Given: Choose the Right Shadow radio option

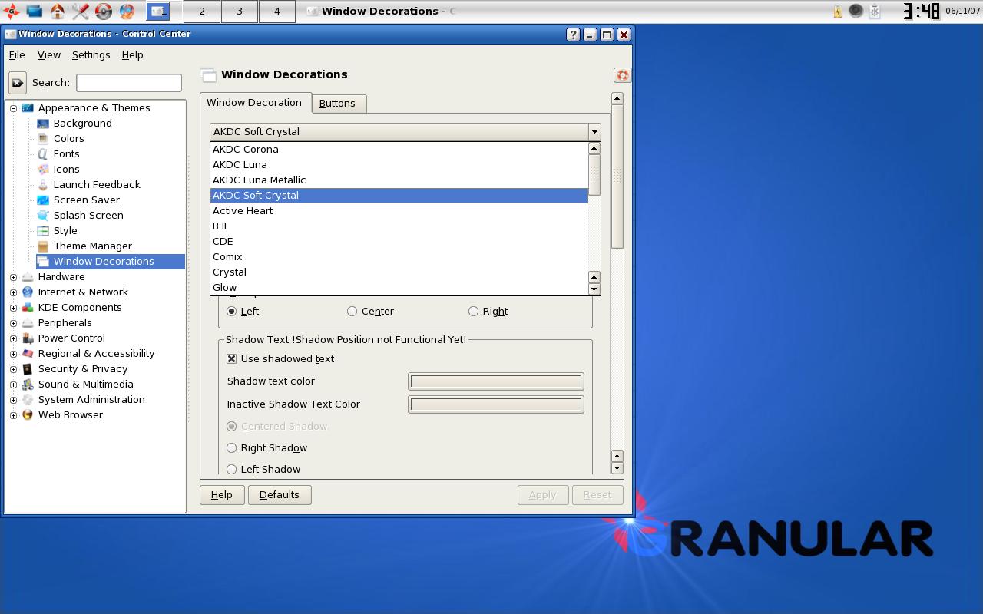Looking at the screenshot, I should [231, 447].
